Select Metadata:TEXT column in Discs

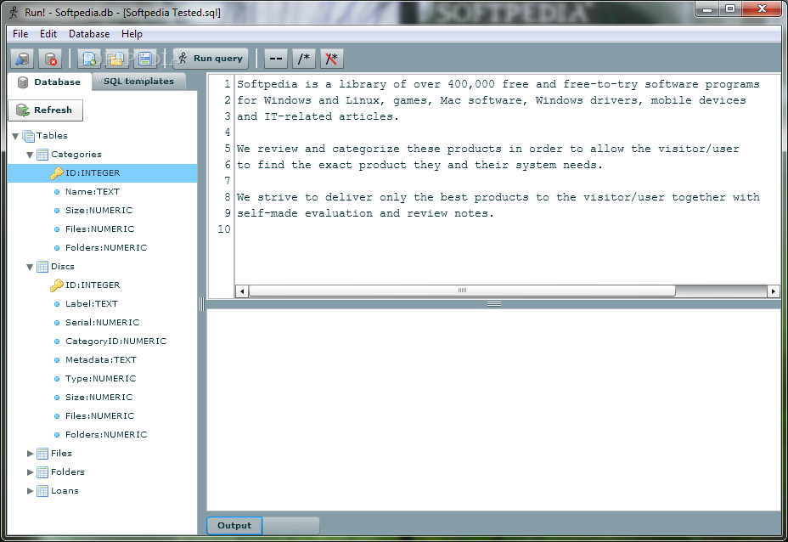coord(101,359)
